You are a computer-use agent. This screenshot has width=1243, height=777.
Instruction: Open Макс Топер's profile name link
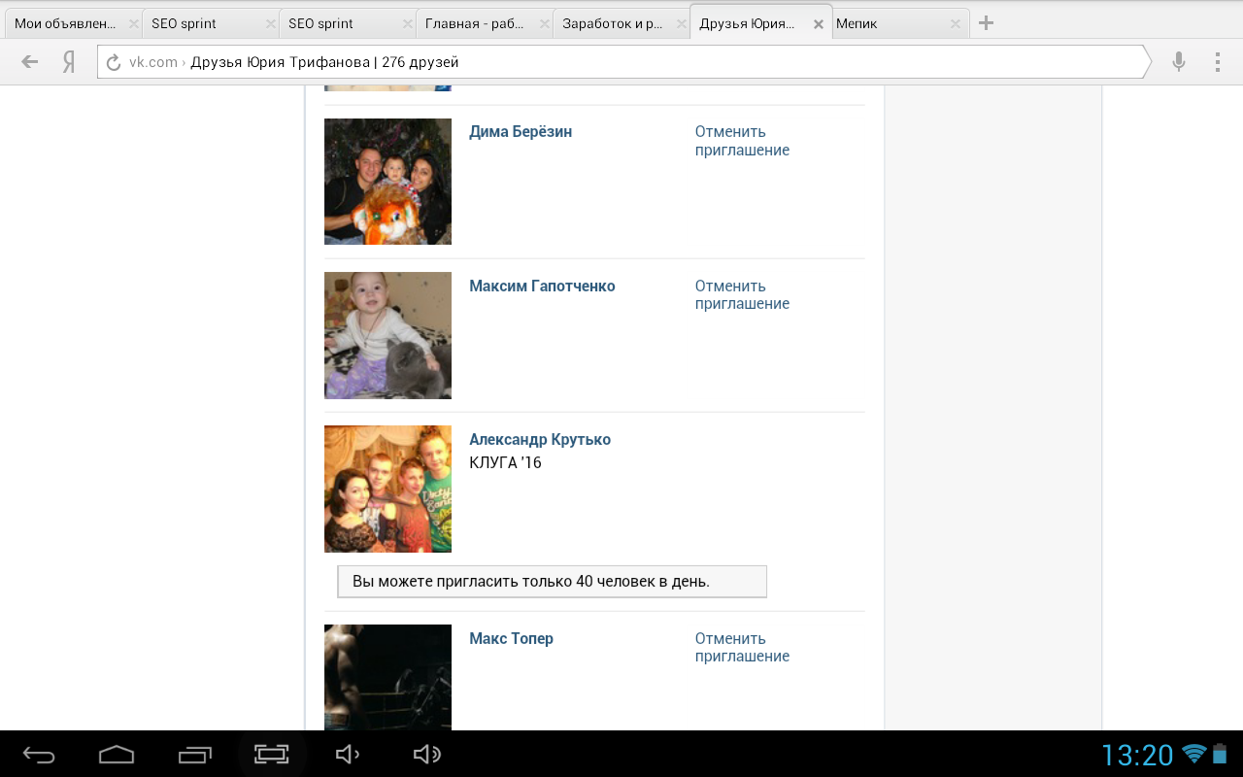point(511,639)
